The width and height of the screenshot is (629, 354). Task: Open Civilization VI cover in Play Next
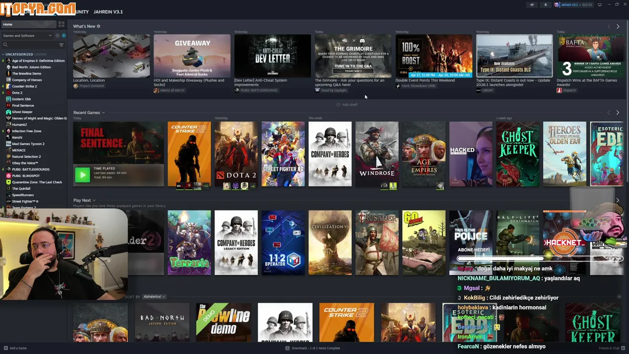[330, 242]
